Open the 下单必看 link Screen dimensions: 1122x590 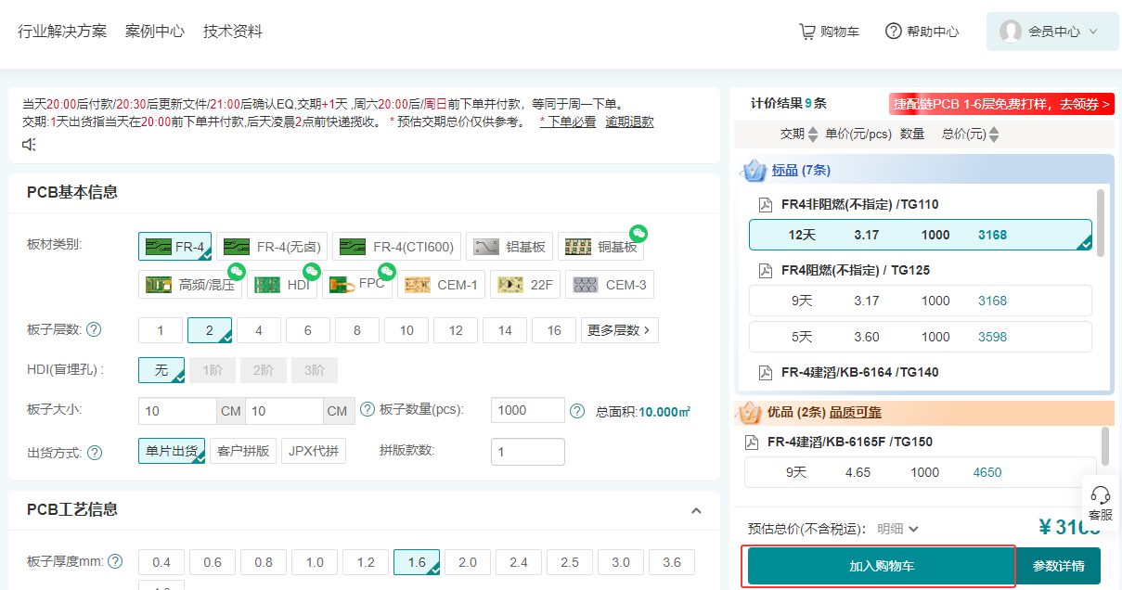pos(570,122)
